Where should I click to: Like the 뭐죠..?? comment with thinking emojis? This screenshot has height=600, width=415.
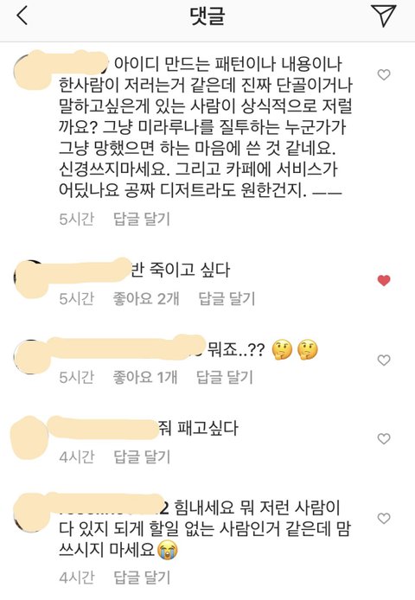[384, 360]
